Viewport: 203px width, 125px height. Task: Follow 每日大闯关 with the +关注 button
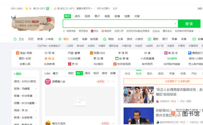(105, 123)
